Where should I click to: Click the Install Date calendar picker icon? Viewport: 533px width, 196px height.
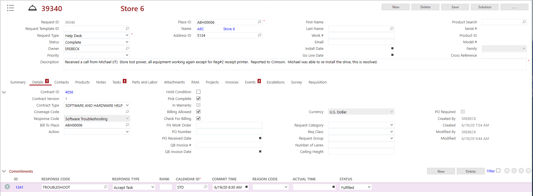[392, 48]
